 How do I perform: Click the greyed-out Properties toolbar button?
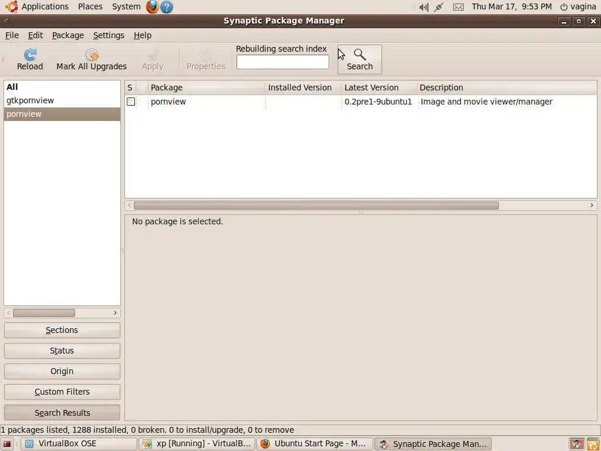206,60
